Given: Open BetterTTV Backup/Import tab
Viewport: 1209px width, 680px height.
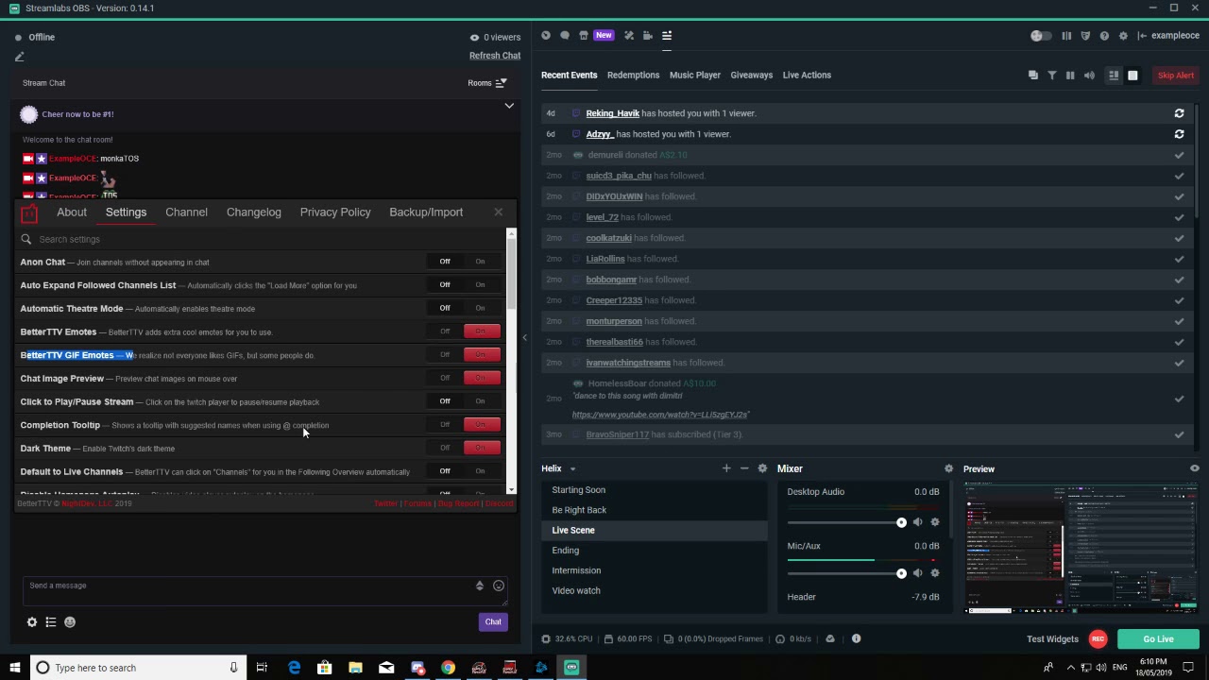Looking at the screenshot, I should (x=426, y=212).
